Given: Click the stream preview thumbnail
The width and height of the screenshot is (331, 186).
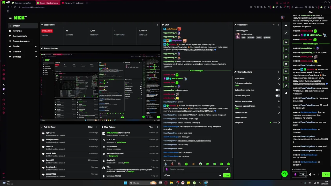Looking at the screenshot, I should 100,87.
